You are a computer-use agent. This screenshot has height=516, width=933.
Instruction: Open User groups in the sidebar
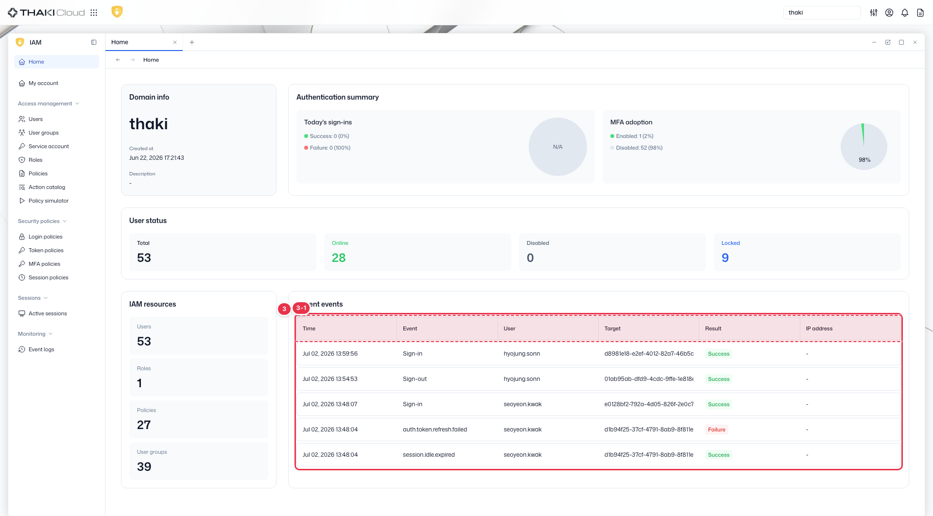tap(56, 133)
